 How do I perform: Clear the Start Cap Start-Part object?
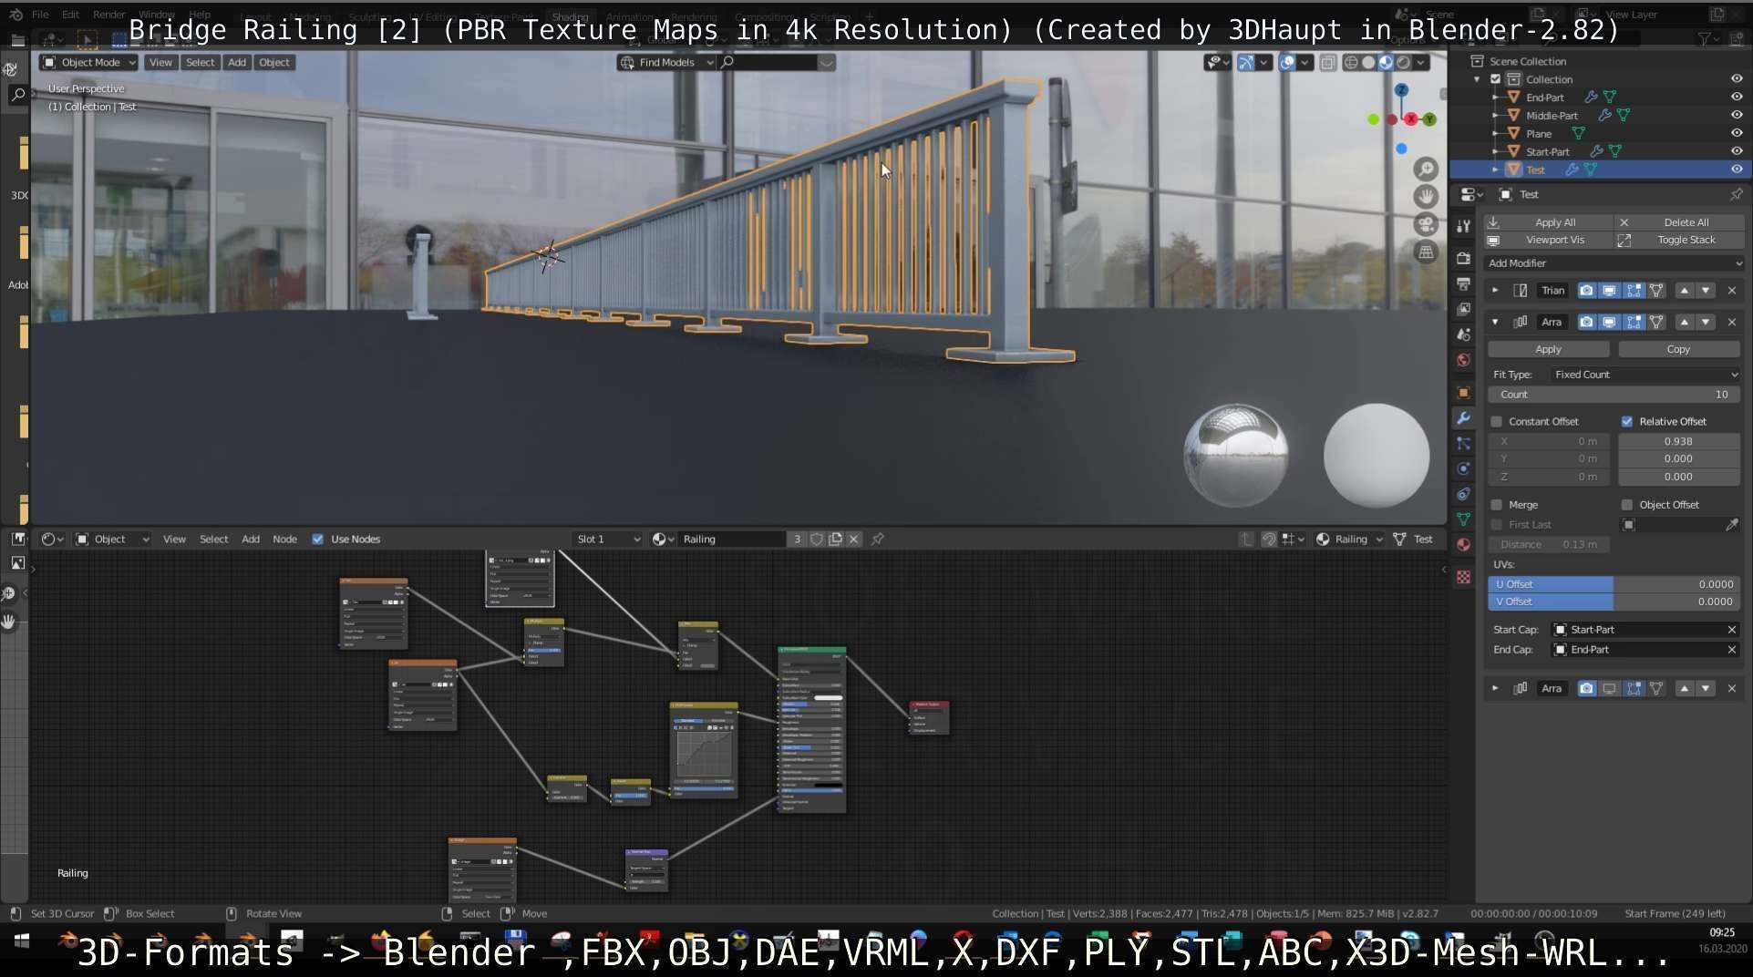(x=1732, y=630)
